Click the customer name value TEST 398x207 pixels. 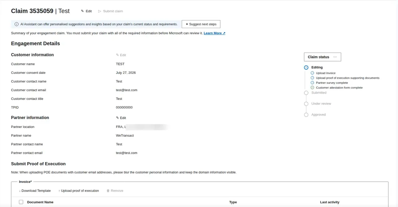pos(120,64)
